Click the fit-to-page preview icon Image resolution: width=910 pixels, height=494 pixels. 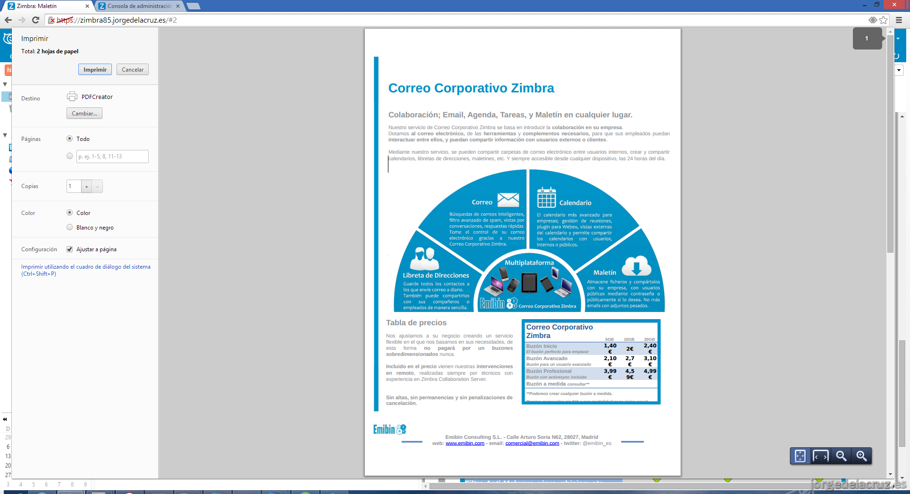coord(800,456)
